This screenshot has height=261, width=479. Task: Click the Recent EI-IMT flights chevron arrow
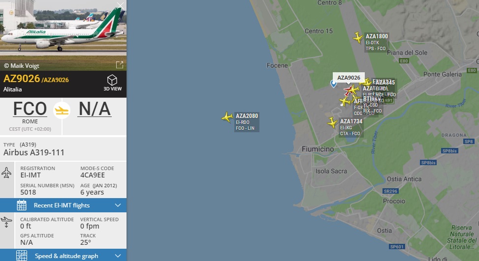[x=118, y=205]
